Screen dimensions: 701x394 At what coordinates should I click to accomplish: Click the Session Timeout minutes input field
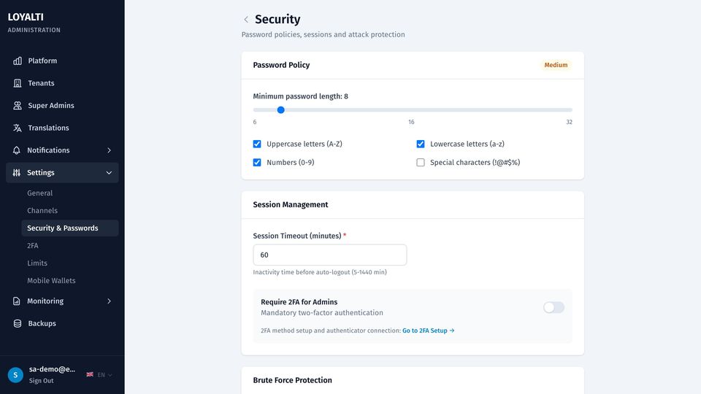click(330, 255)
